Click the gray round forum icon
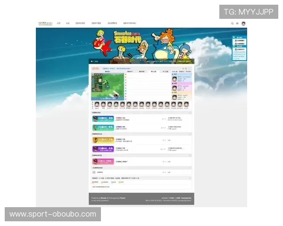283x226 pixels. pyautogui.click(x=94, y=172)
